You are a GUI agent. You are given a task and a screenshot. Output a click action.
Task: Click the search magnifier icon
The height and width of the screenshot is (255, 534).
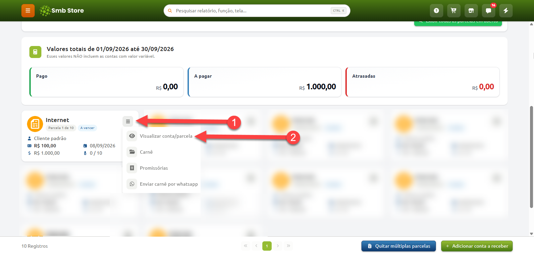click(170, 11)
